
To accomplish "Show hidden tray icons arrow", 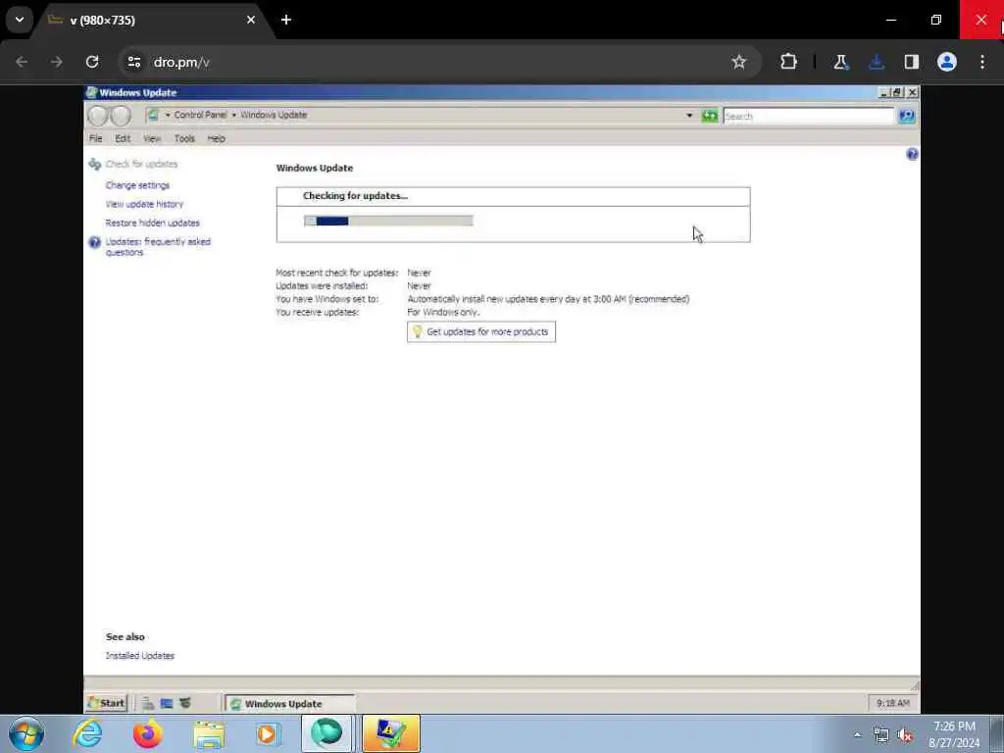I will click(857, 735).
